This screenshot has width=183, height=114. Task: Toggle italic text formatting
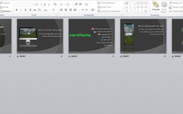(x=21, y=10)
